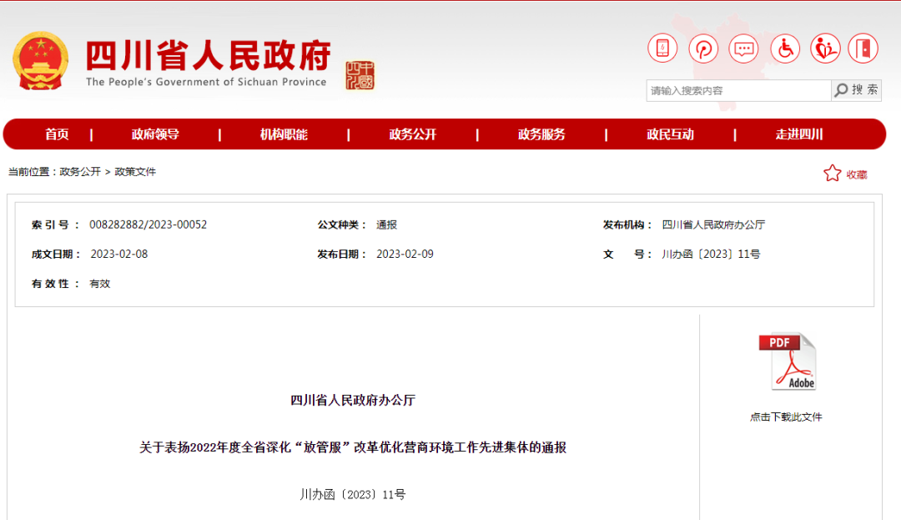This screenshot has height=520, width=901.
Task: Open the message/feedback speech bubble icon
Action: [743, 48]
